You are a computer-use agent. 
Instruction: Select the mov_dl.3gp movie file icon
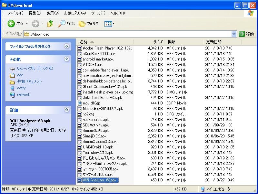(80, 103)
